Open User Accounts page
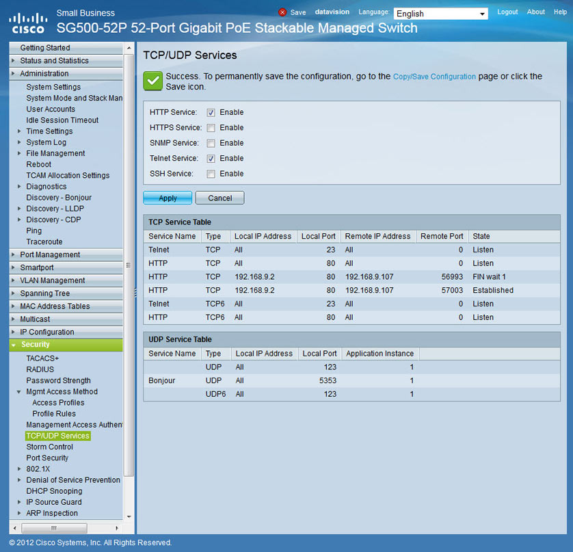573x552 pixels. tap(51, 109)
